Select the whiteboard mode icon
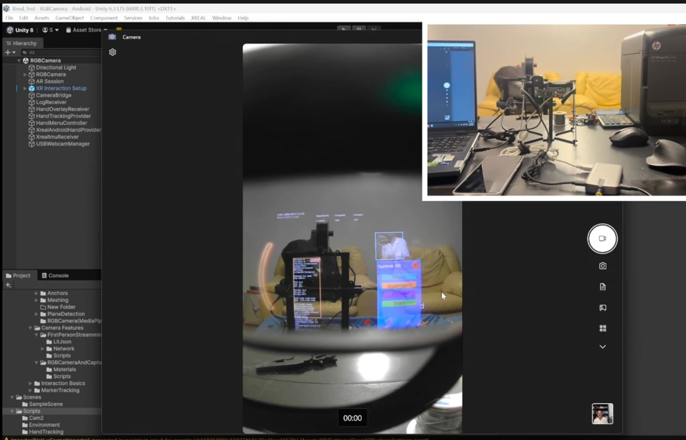The height and width of the screenshot is (440, 686). [603, 308]
